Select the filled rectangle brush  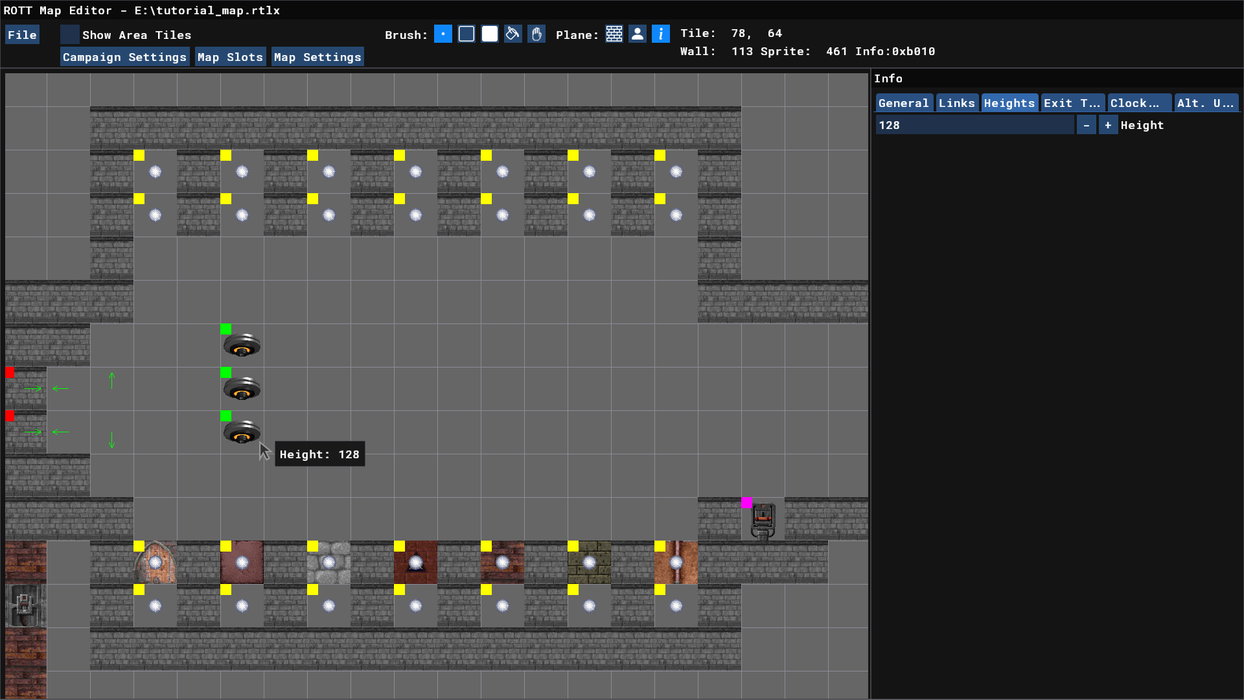[490, 34]
